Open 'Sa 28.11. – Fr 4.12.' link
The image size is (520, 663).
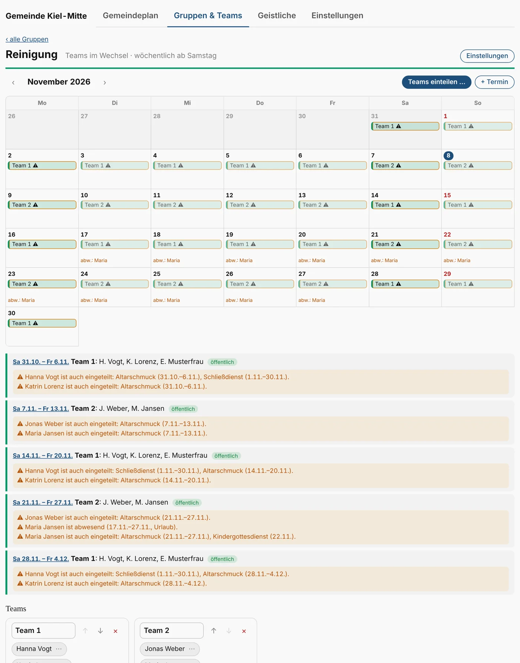pos(41,559)
